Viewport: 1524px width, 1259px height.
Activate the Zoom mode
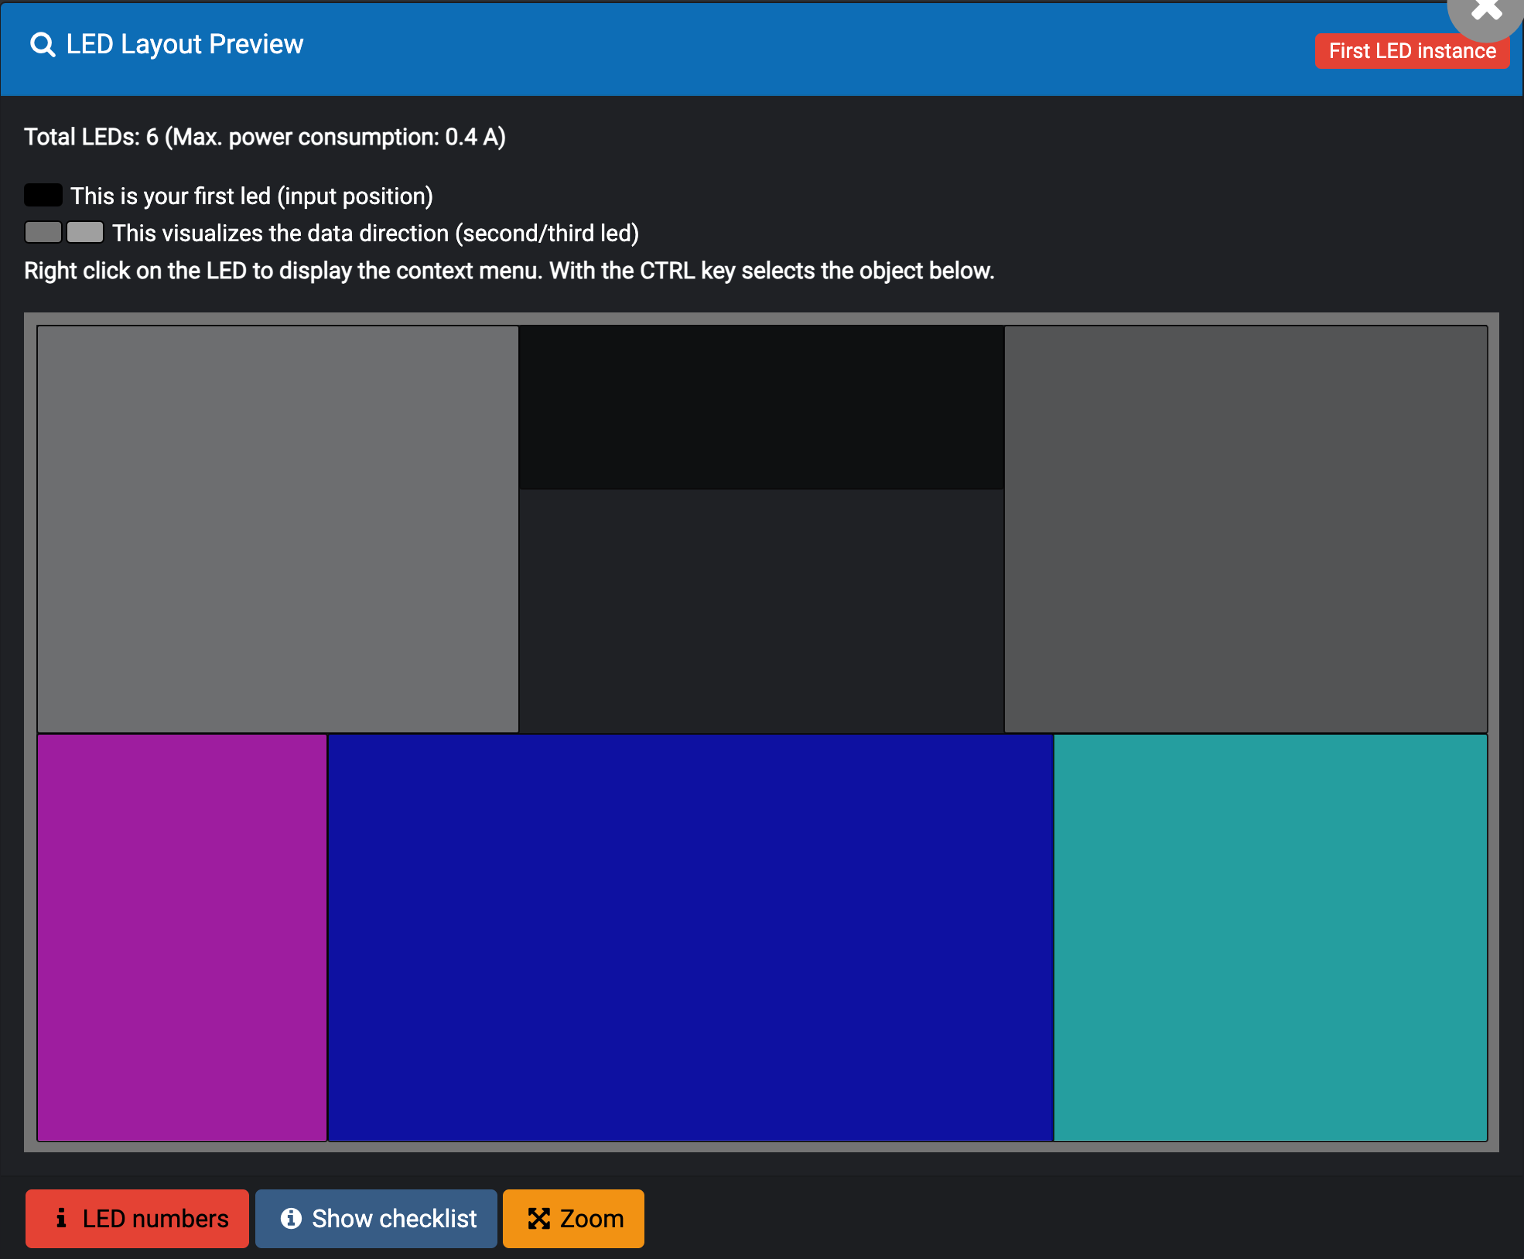[x=573, y=1218]
